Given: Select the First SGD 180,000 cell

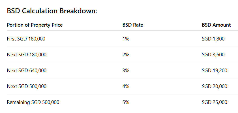Looking at the screenshot, I should tap(26, 39).
